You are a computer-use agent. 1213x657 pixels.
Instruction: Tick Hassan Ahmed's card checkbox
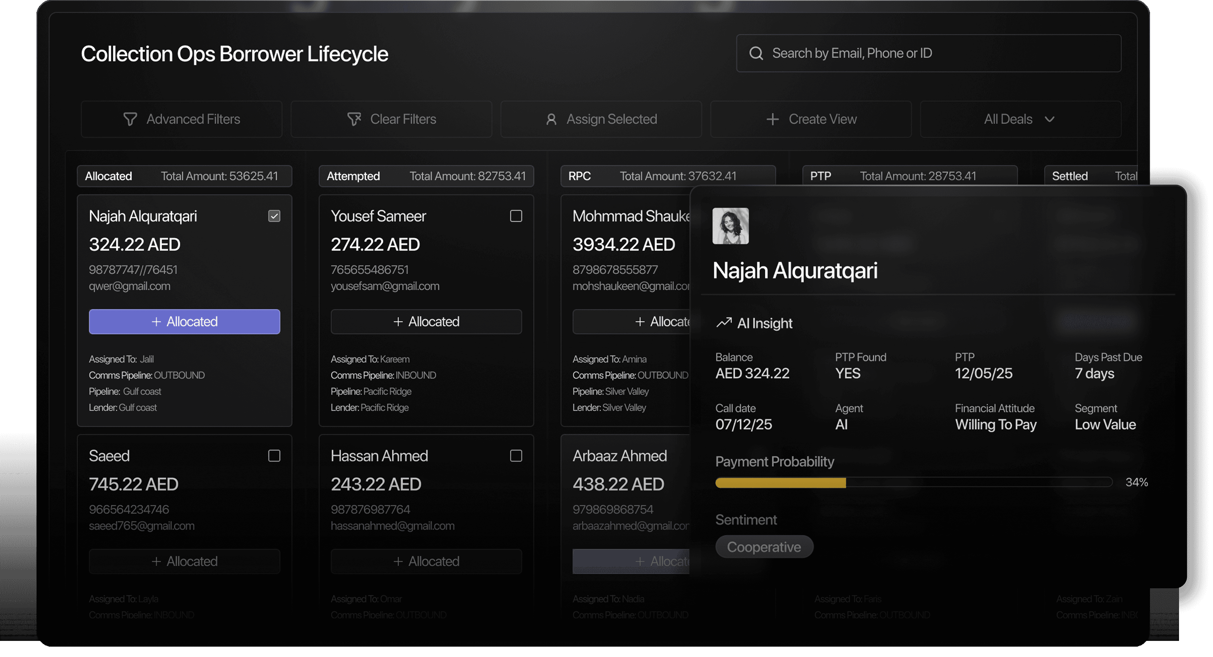[516, 456]
